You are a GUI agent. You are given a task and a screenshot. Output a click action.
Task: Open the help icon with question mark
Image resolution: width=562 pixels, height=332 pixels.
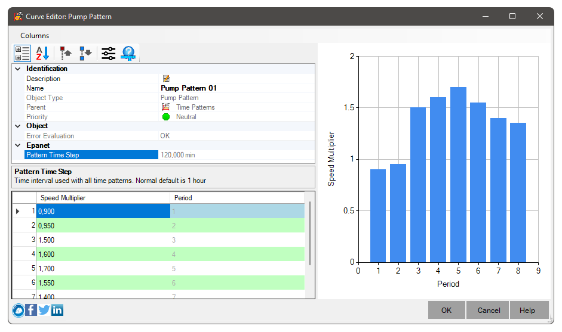128,54
